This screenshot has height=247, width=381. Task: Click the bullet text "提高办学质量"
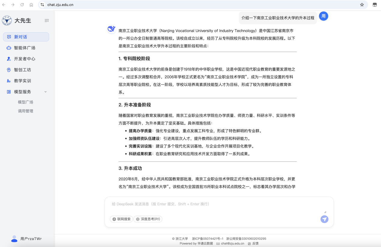tap(140, 131)
